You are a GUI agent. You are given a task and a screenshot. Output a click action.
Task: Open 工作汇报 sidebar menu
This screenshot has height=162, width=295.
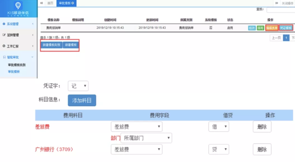[18, 46]
